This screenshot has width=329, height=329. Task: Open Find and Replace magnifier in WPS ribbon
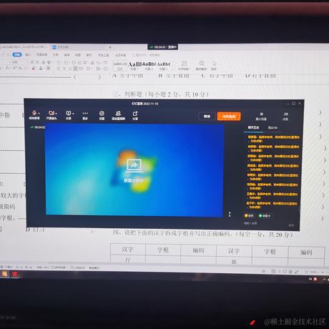(201, 66)
